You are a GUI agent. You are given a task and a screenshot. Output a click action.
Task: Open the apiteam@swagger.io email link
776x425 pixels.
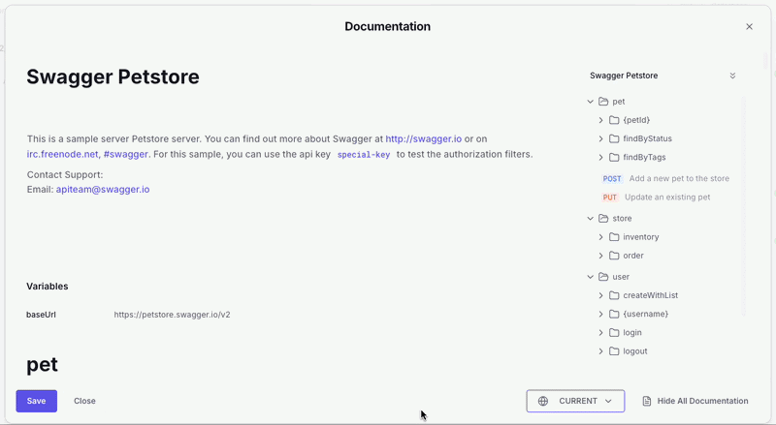[x=103, y=190]
